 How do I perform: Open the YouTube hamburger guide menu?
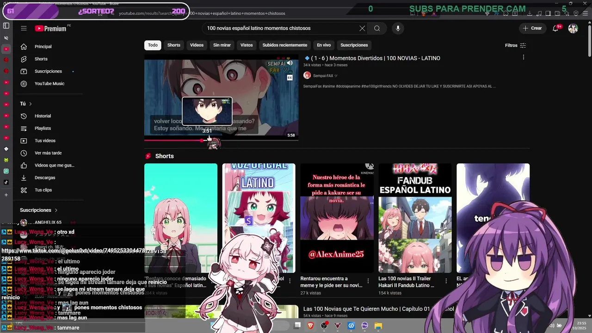point(24,28)
